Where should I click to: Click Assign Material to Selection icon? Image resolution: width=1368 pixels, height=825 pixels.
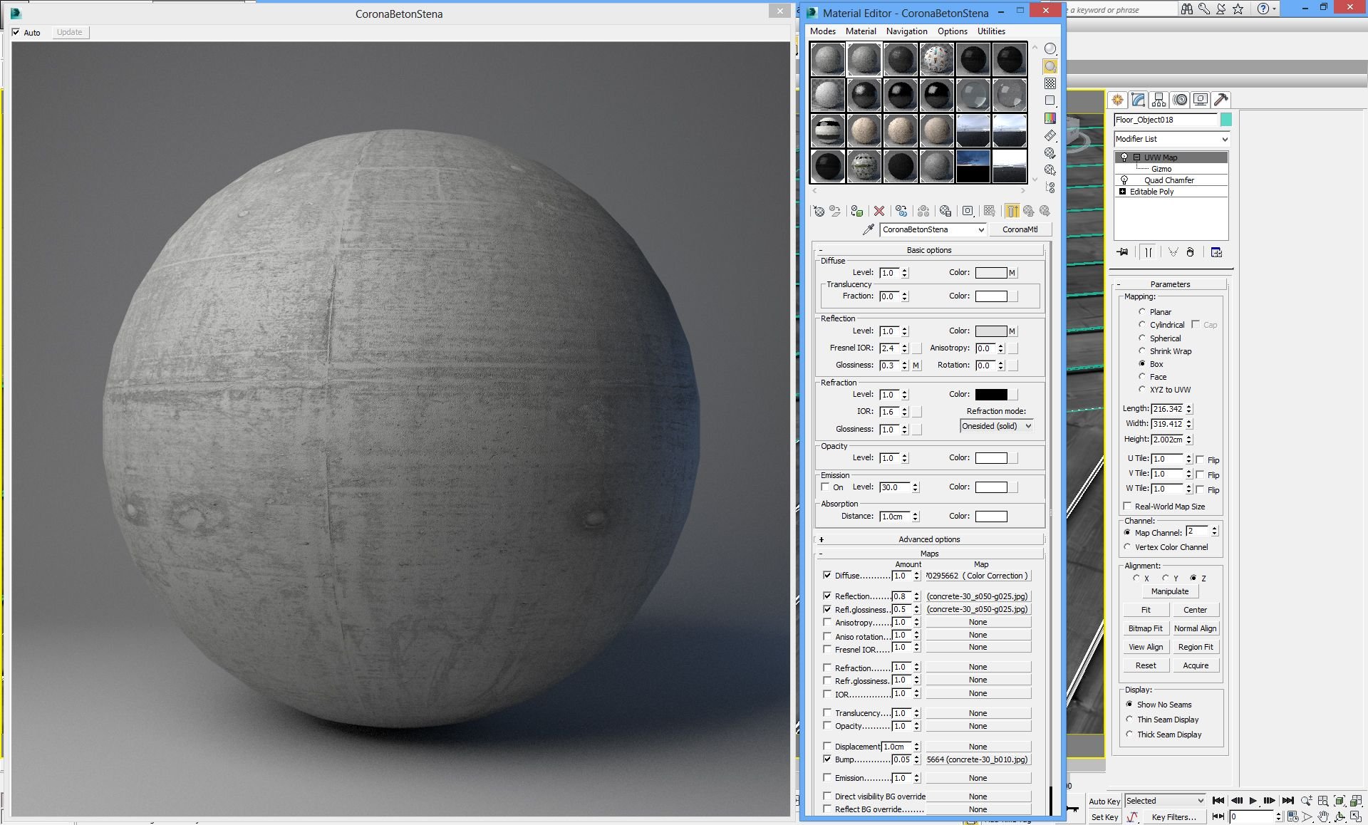point(857,211)
